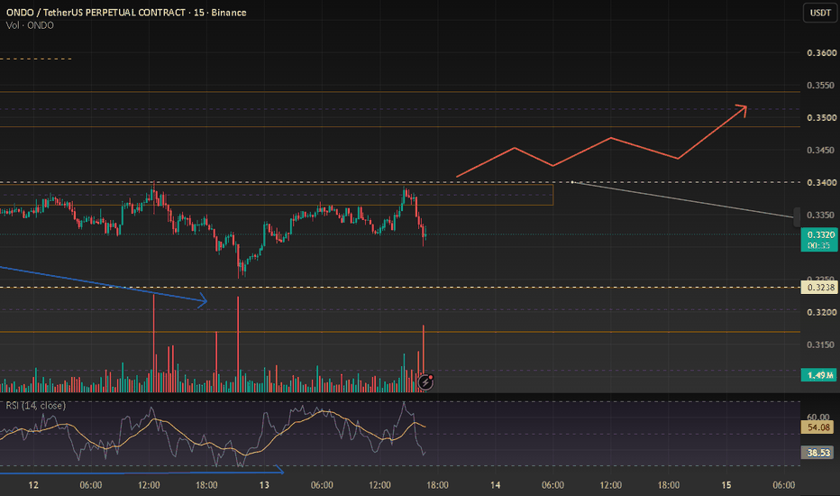Select the RSI (14, close) legend
This screenshot has width=840, height=496.
click(36, 406)
